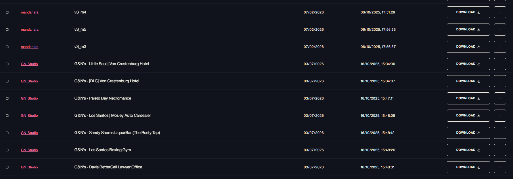Viewport: 513px width, 179px height.
Task: Visit GN_Studio link for Los Santos Boxing Gym
Action: tap(29, 150)
